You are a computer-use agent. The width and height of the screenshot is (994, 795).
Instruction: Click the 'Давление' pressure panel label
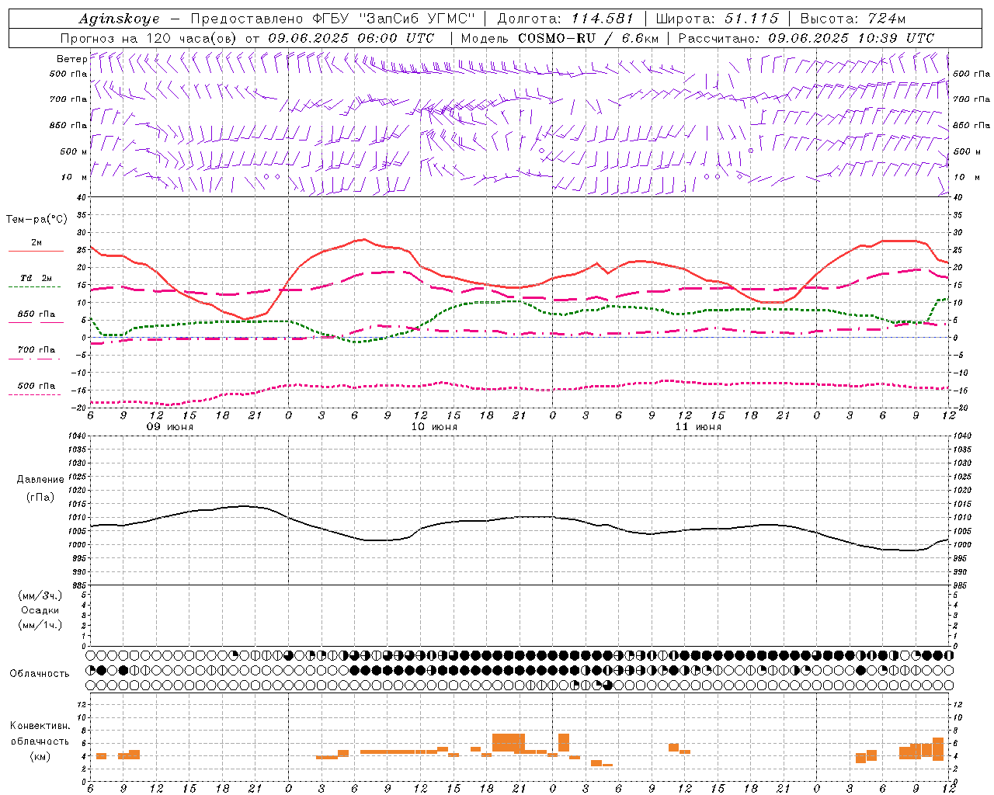(x=40, y=480)
